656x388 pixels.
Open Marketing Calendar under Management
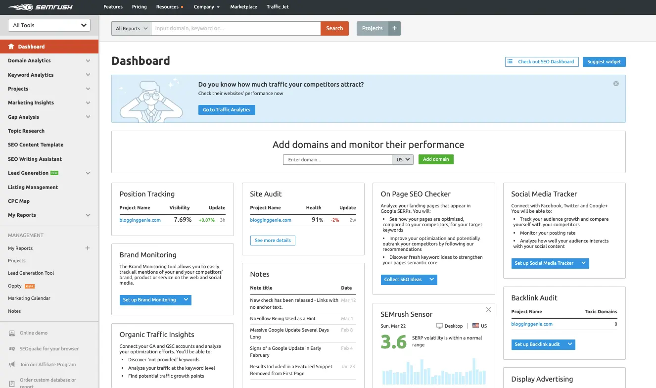(x=29, y=298)
